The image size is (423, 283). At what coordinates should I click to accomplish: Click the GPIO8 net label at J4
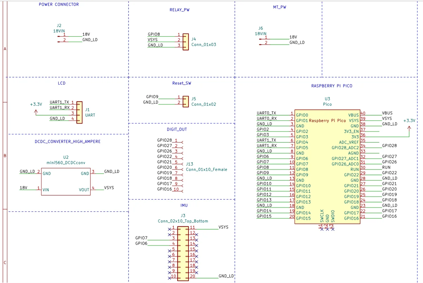pos(154,34)
